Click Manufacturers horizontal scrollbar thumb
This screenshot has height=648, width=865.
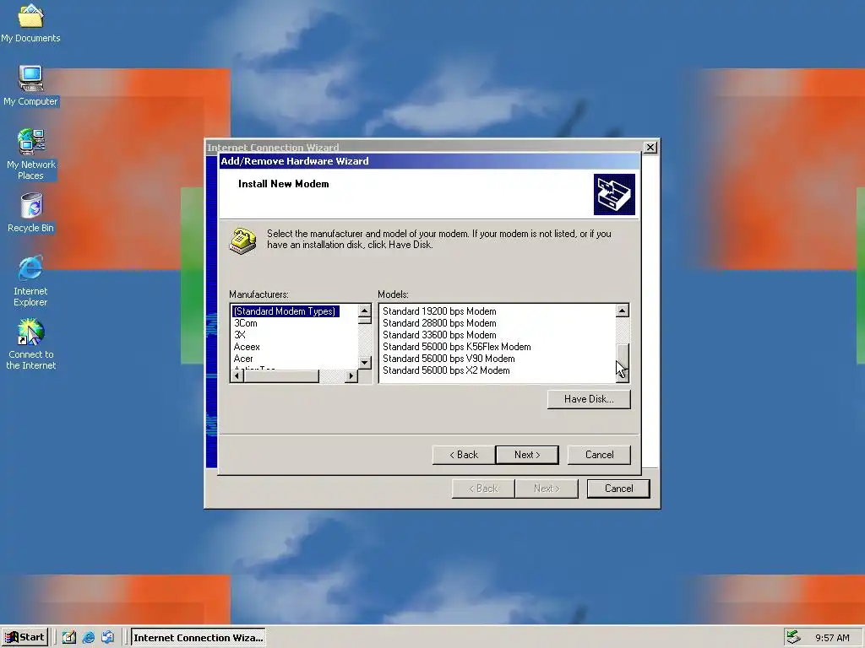click(281, 375)
